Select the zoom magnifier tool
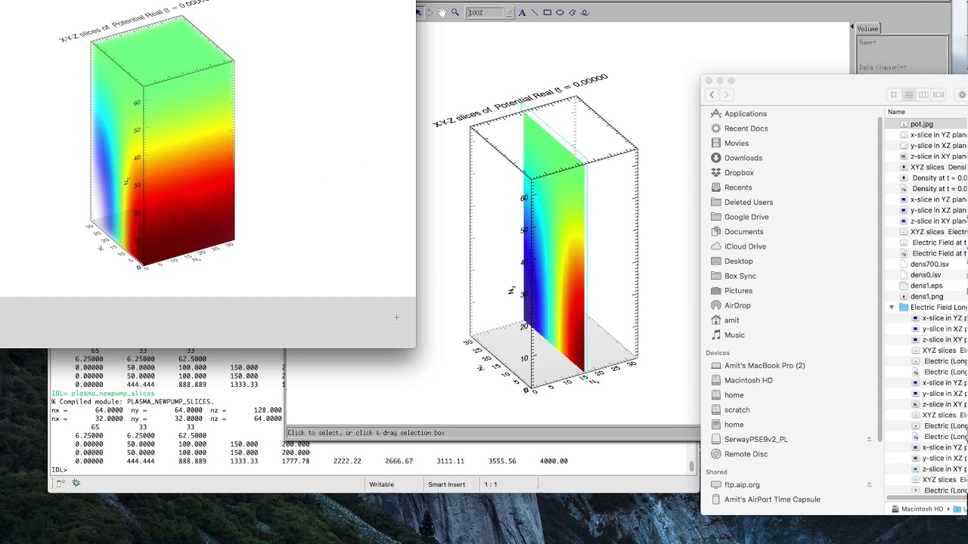The height and width of the screenshot is (544, 968). pyautogui.click(x=455, y=12)
